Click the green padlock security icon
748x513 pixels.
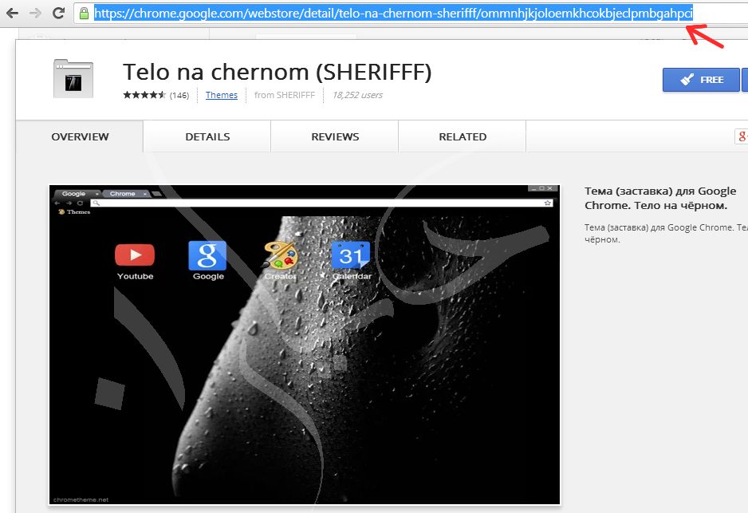(84, 14)
